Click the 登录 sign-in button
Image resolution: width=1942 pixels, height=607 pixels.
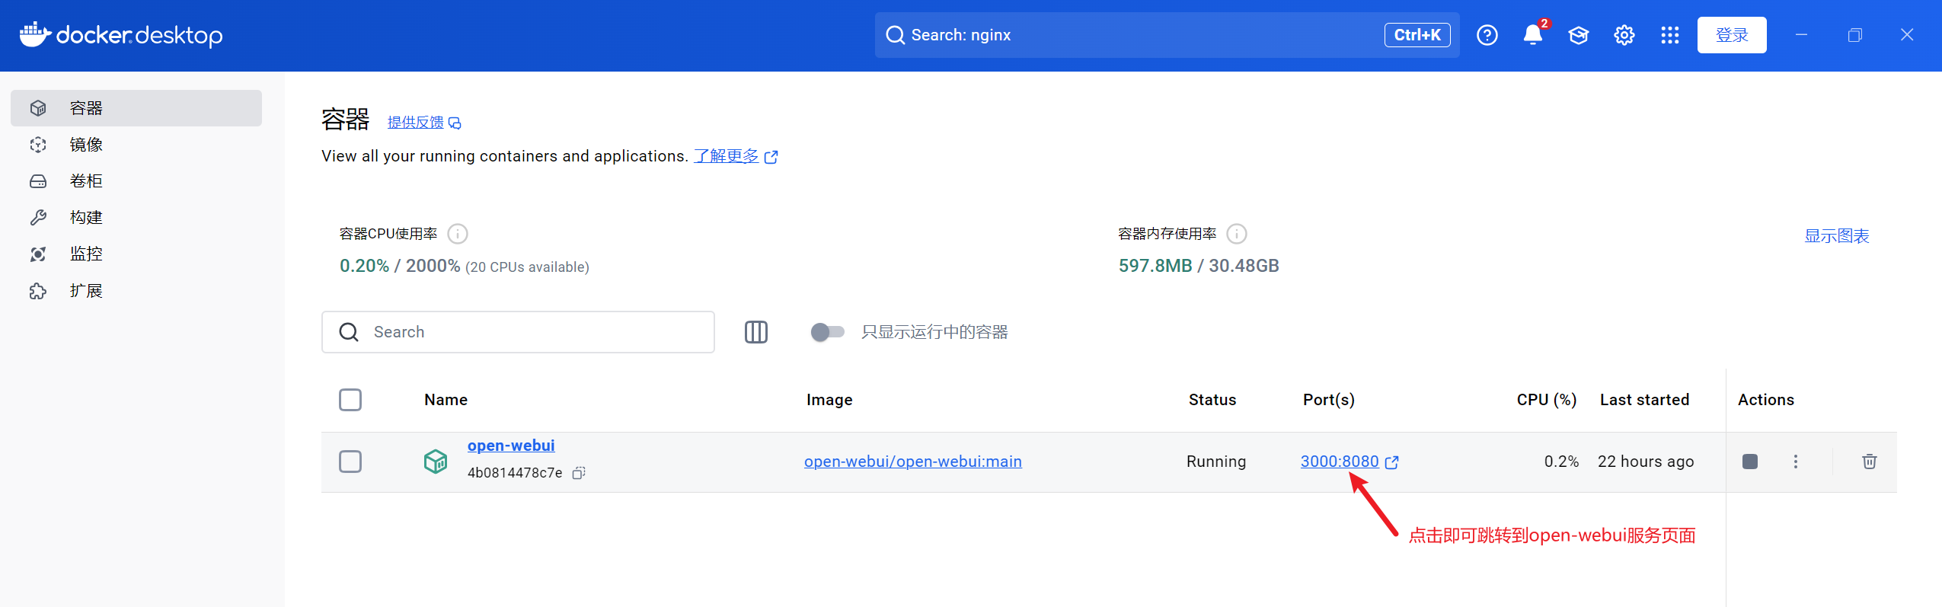coord(1732,35)
